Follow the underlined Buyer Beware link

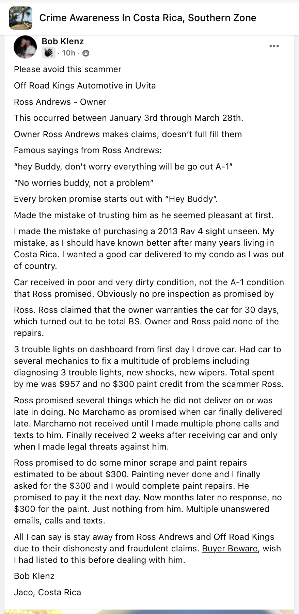tap(230, 548)
